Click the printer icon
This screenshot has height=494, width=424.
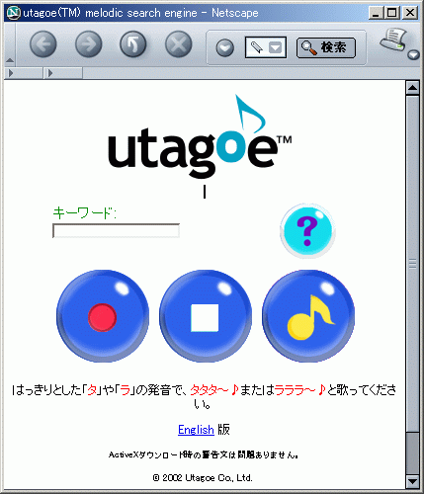pyautogui.click(x=393, y=41)
